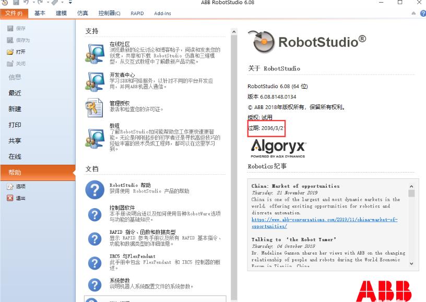Open the 教程 title link
The image size is (426, 302).
point(115,126)
